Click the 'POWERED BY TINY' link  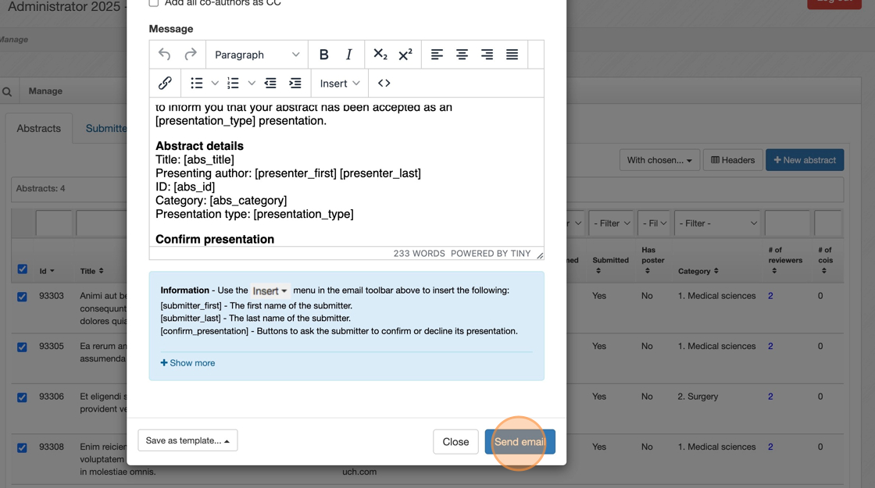click(491, 253)
